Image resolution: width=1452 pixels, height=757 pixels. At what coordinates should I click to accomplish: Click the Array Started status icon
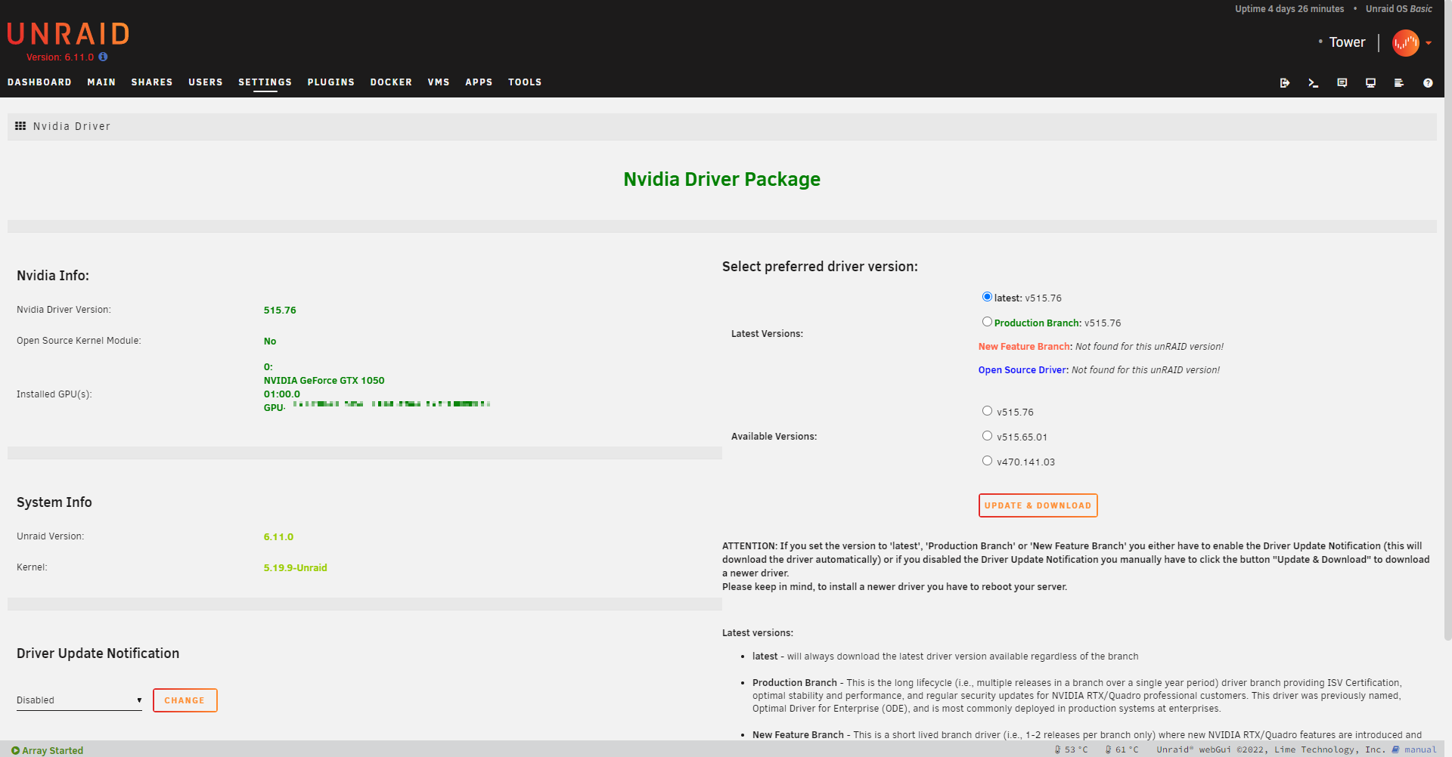point(15,750)
